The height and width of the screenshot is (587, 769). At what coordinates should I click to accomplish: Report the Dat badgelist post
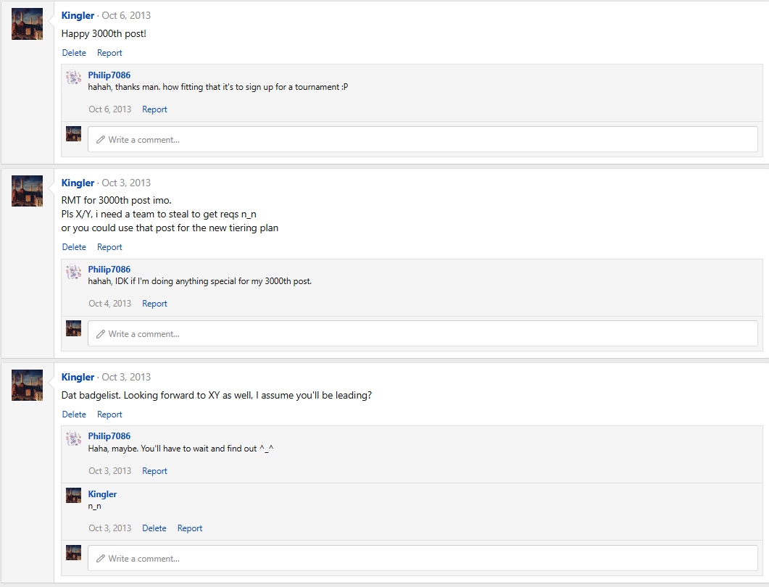tap(109, 415)
